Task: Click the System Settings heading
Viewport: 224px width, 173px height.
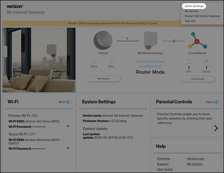Action: click(x=99, y=102)
